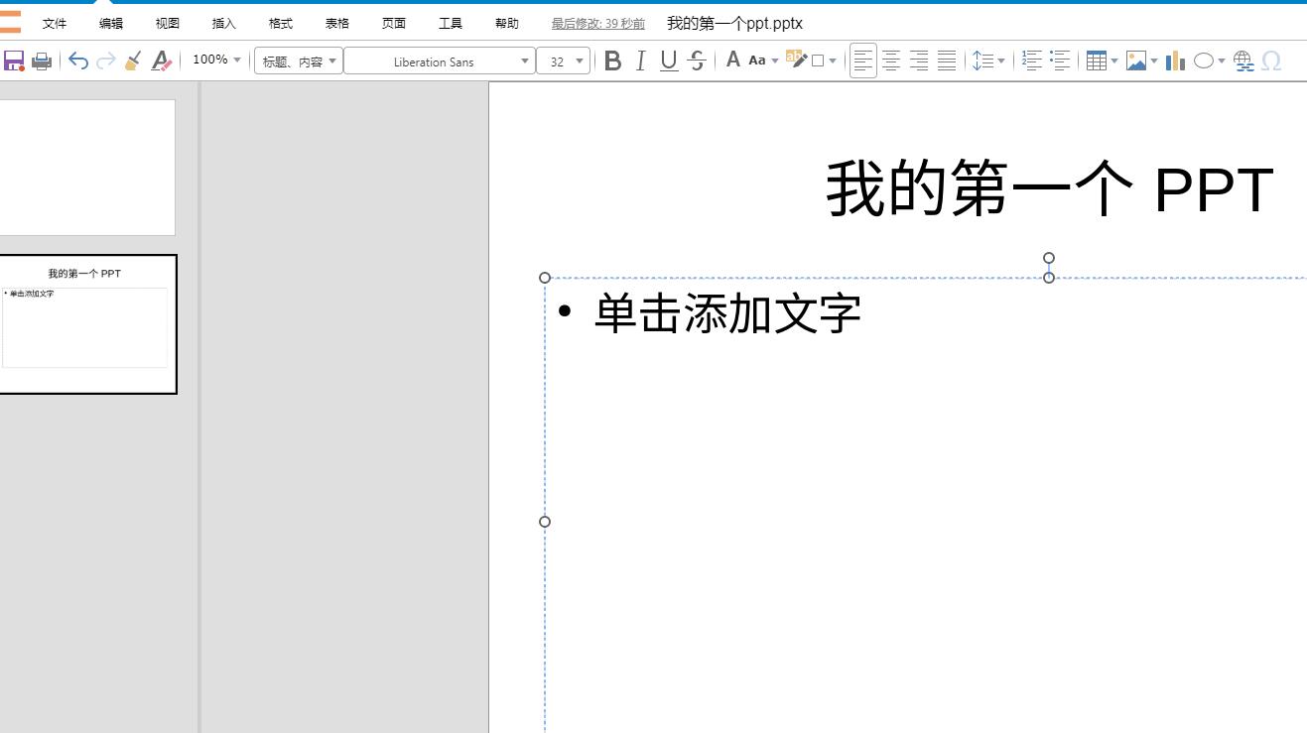1307x733 pixels.
Task: Click the ellipse shape icon
Action: tap(1203, 61)
